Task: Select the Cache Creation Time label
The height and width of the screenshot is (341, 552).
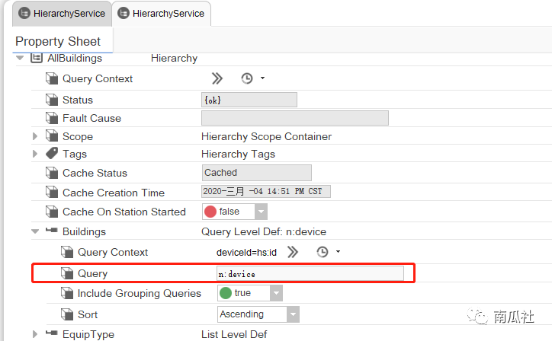Action: coord(114,193)
